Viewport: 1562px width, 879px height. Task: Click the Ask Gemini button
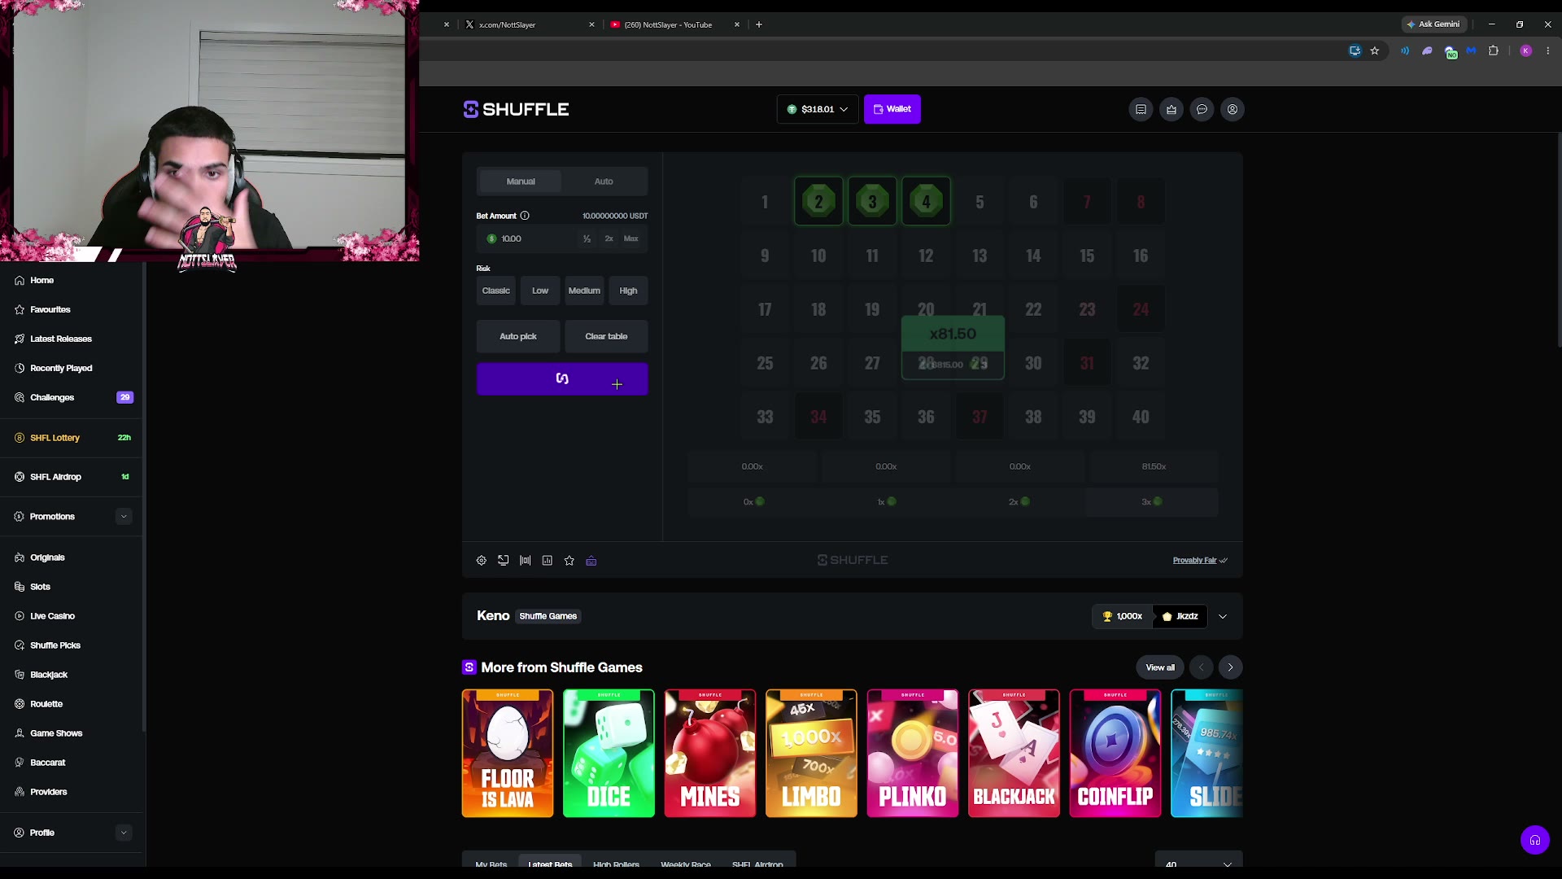click(x=1434, y=24)
